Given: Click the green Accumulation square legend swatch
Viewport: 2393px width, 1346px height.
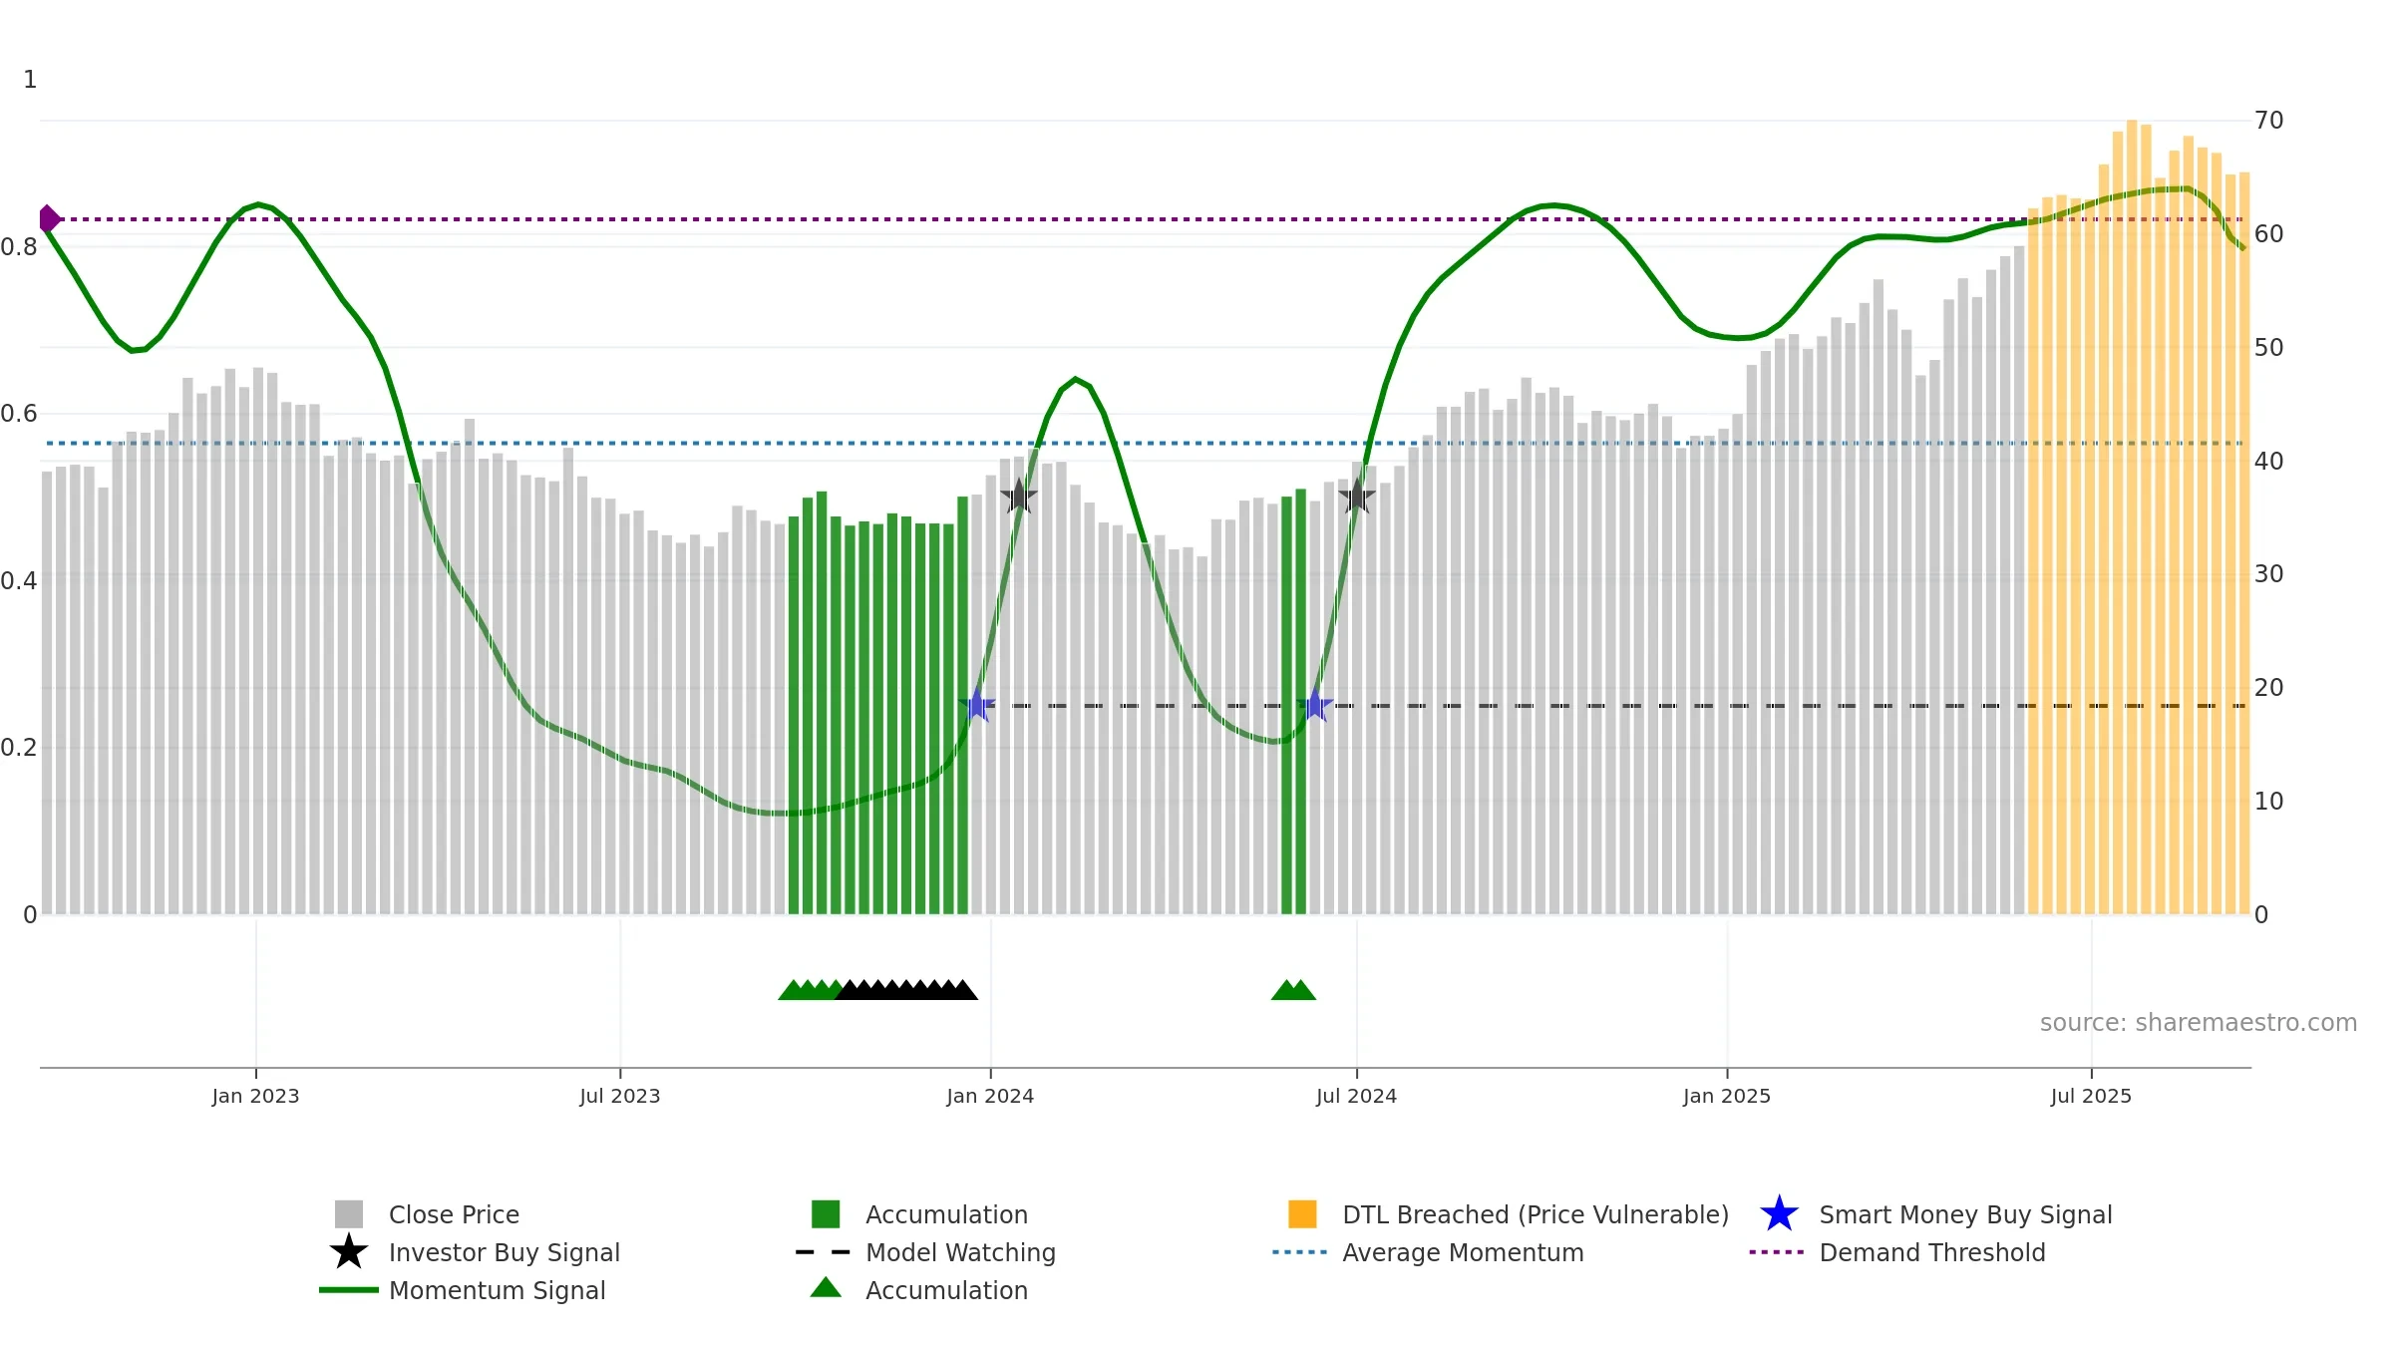Looking at the screenshot, I should coord(826,1214).
